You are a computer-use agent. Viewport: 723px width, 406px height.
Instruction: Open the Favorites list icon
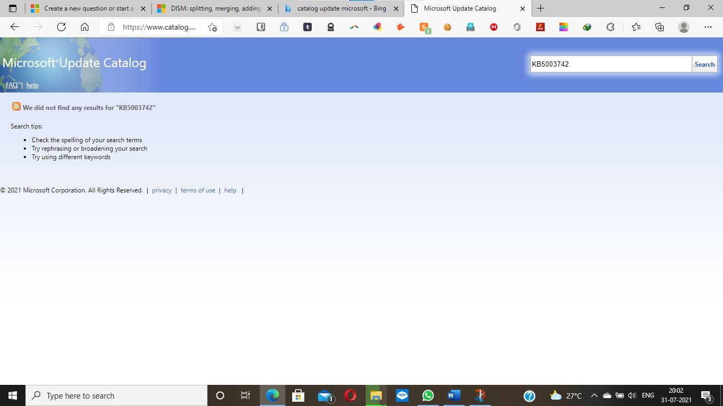636,27
